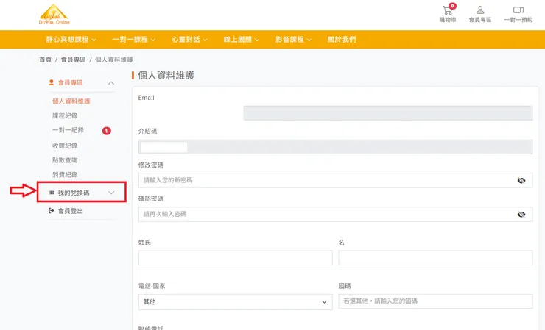
Task: Toggle visibility of the confirm password field
Action: pyautogui.click(x=521, y=215)
